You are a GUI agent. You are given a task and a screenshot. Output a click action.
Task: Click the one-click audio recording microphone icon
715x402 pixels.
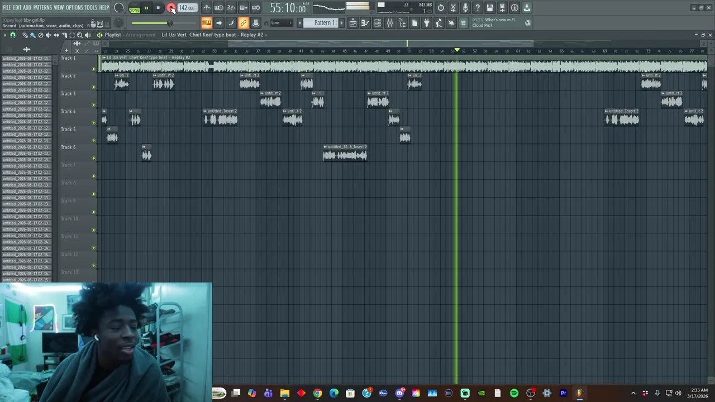(x=465, y=8)
